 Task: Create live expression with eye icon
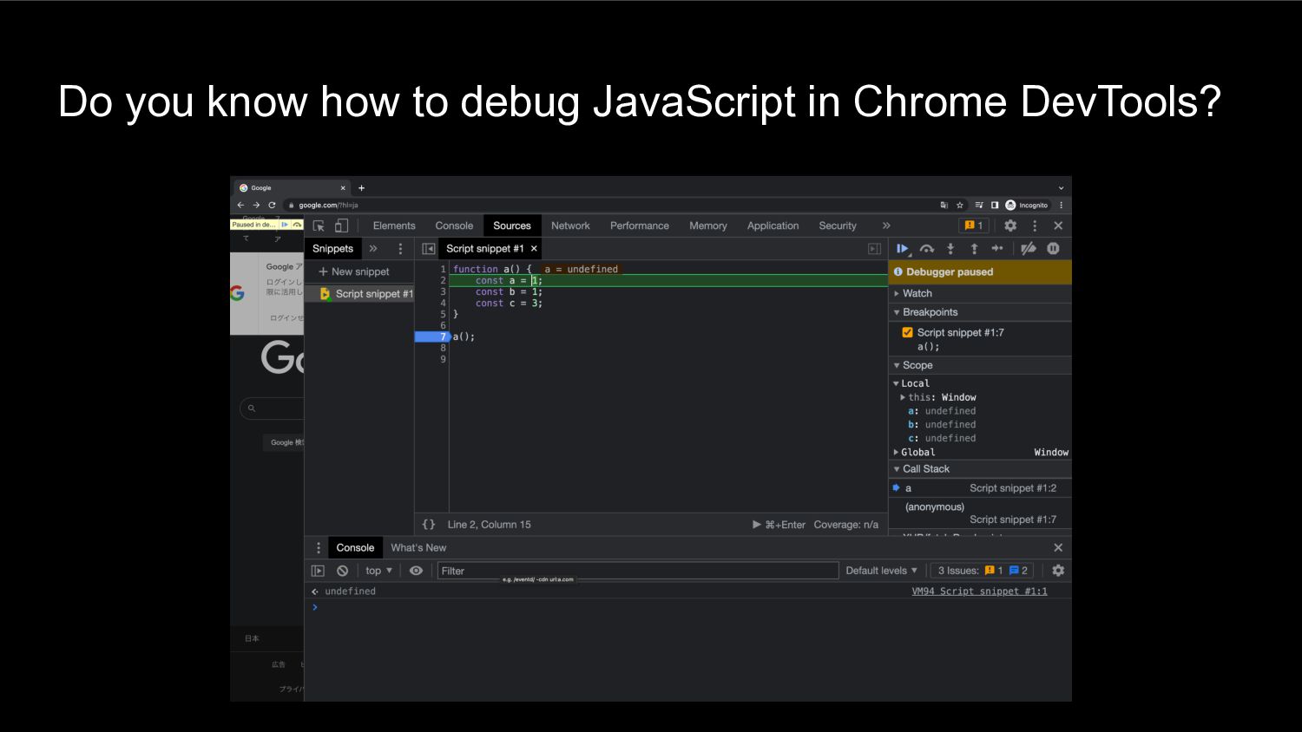[x=416, y=571]
